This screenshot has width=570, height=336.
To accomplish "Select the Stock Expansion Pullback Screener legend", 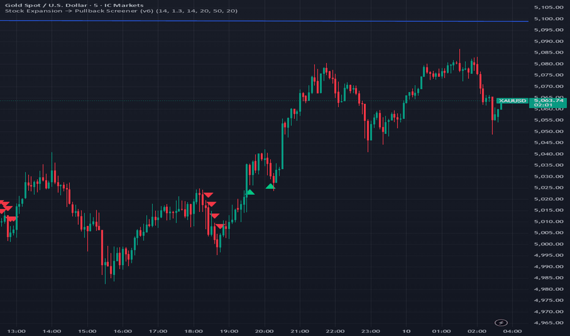I will [119, 12].
